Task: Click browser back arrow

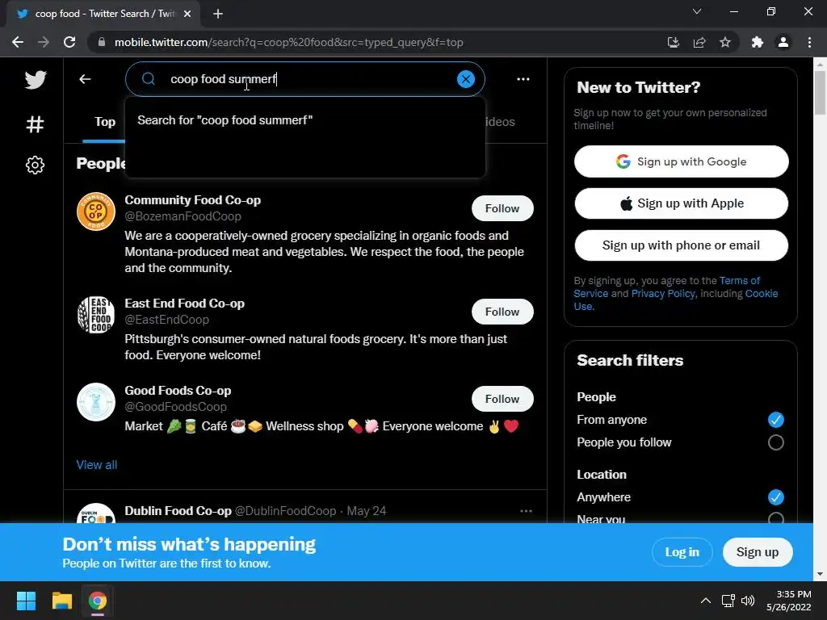Action: click(x=18, y=42)
